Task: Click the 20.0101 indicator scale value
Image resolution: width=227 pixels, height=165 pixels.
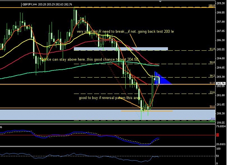Action: pyautogui.click(x=221, y=144)
